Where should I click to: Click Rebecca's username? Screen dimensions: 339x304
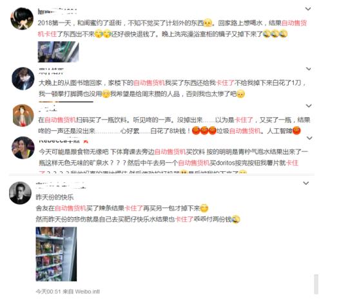pyautogui.click(x=59, y=141)
